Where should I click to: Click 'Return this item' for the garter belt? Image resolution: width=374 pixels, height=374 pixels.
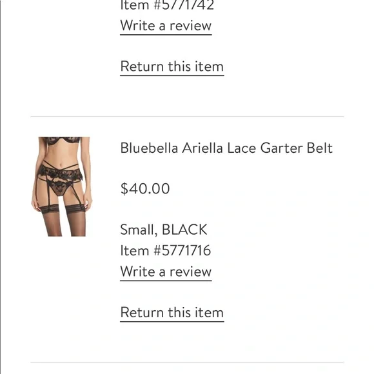(x=172, y=313)
